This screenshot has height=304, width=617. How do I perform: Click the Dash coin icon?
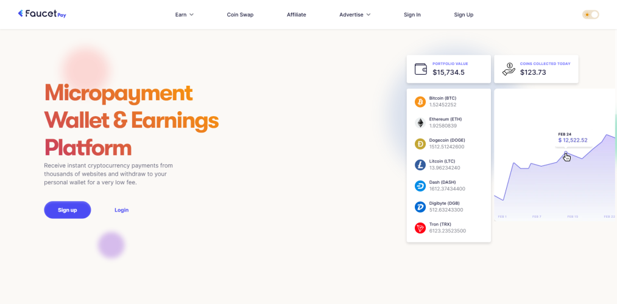point(420,186)
